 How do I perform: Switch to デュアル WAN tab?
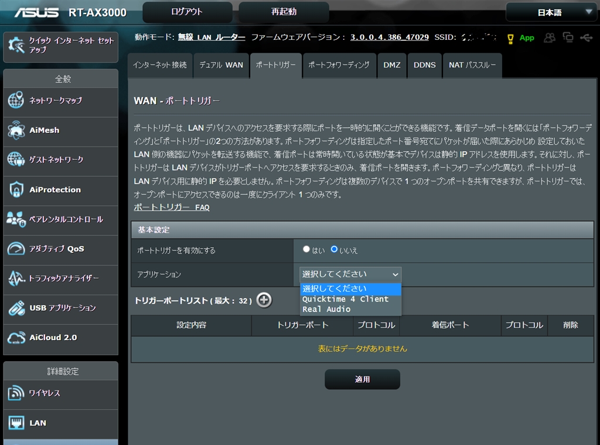[221, 66]
